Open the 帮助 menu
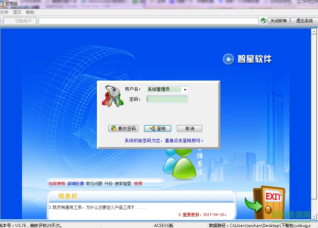This screenshot has width=318, height=228. click(30, 12)
